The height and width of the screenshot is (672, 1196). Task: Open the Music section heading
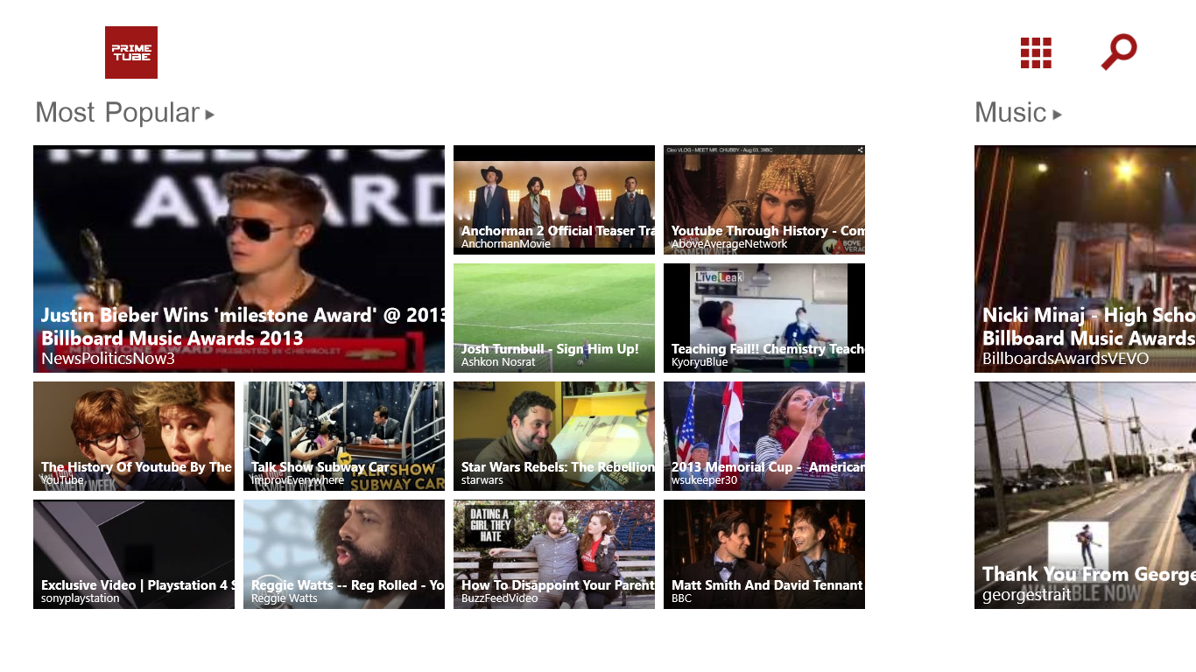coord(1010,113)
